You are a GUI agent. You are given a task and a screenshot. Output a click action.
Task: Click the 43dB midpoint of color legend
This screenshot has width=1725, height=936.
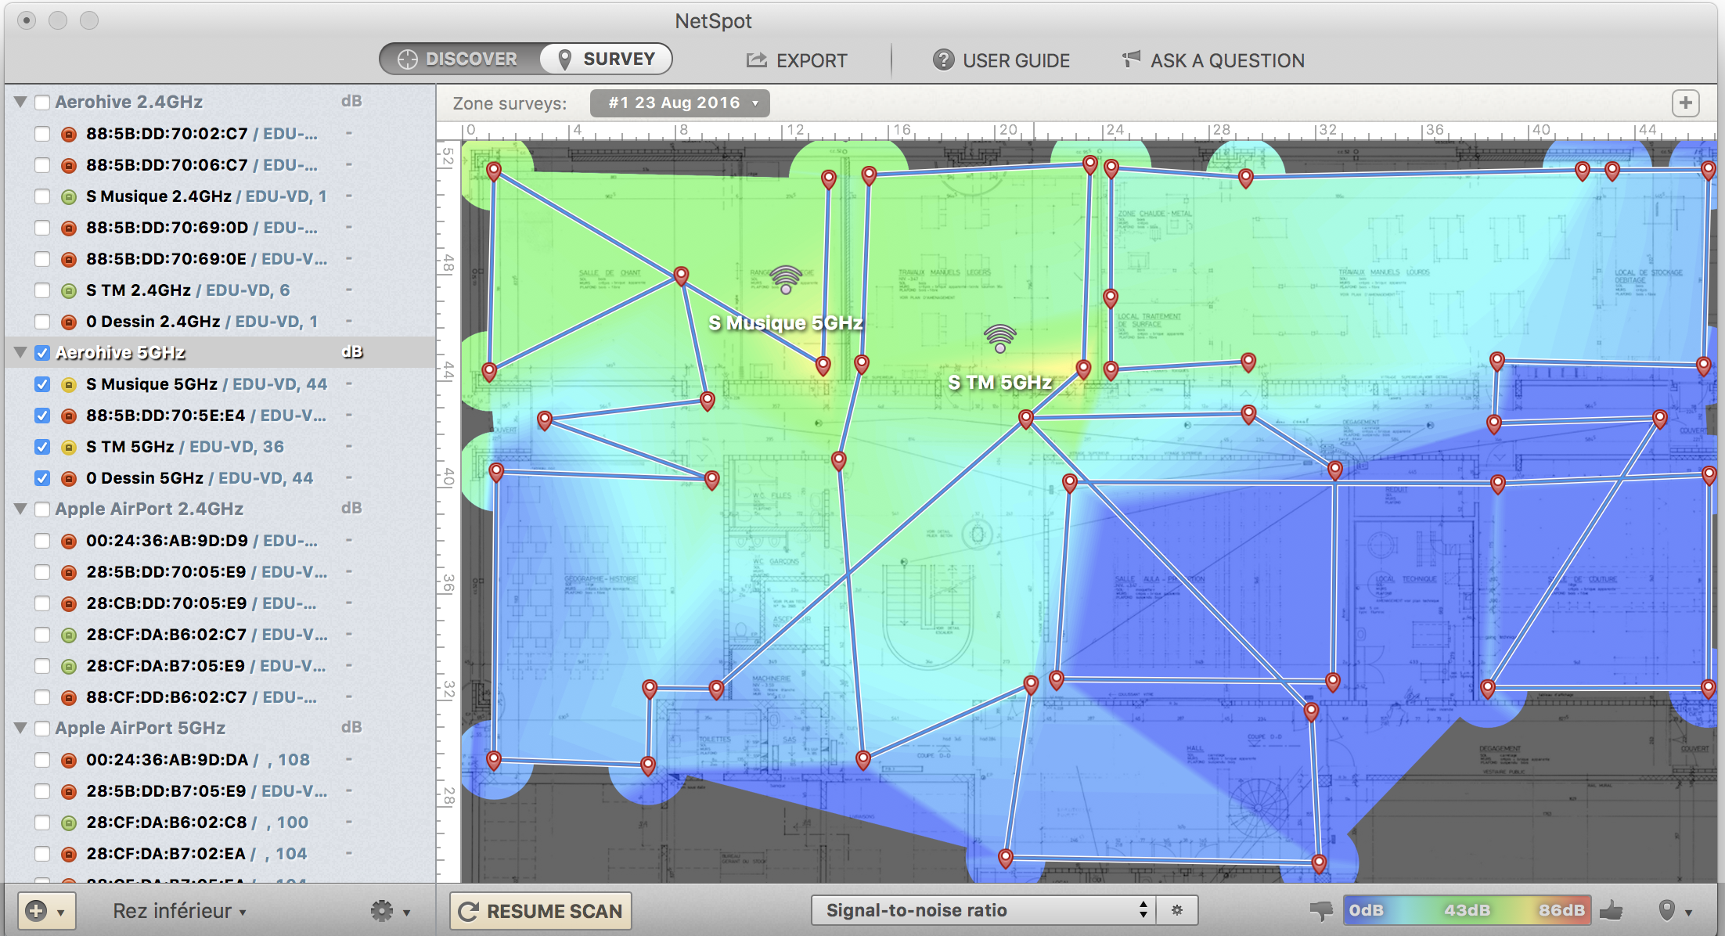coord(1467,910)
